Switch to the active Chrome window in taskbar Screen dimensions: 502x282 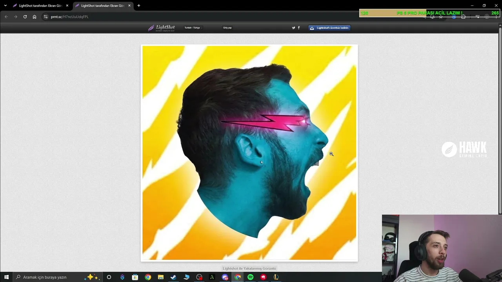238,277
